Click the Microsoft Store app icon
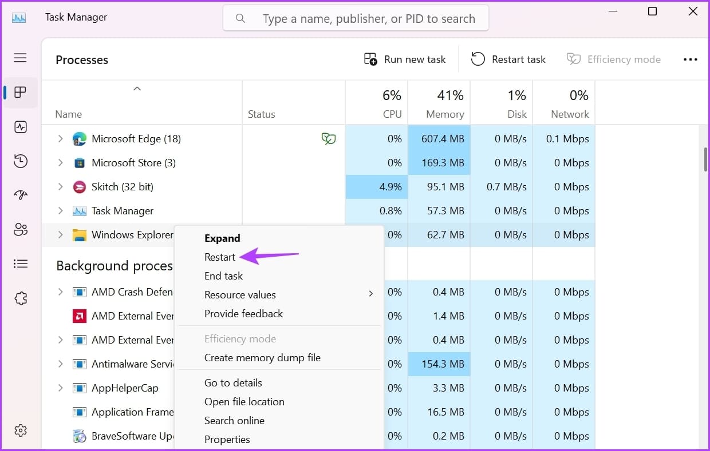710x451 pixels. coord(80,163)
